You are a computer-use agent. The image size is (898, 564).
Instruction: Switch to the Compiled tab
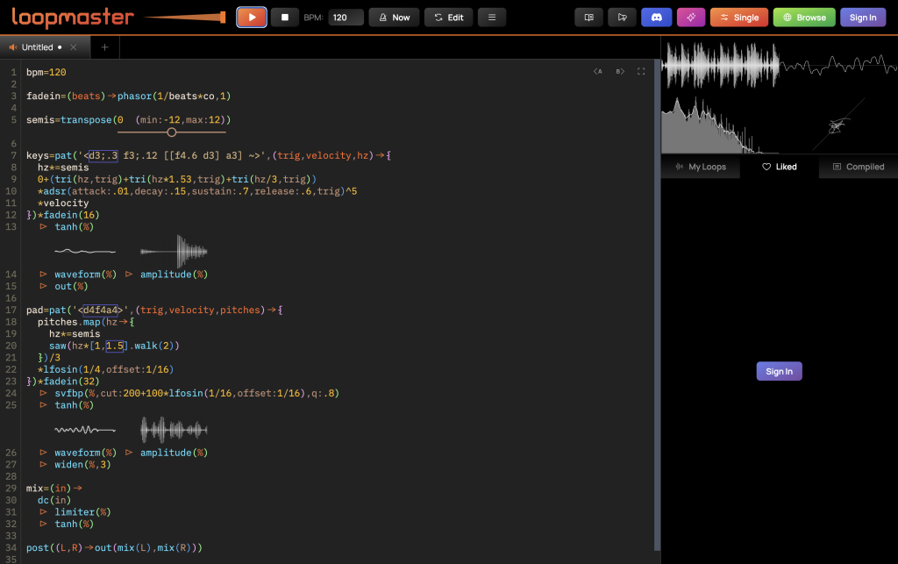tap(858, 167)
